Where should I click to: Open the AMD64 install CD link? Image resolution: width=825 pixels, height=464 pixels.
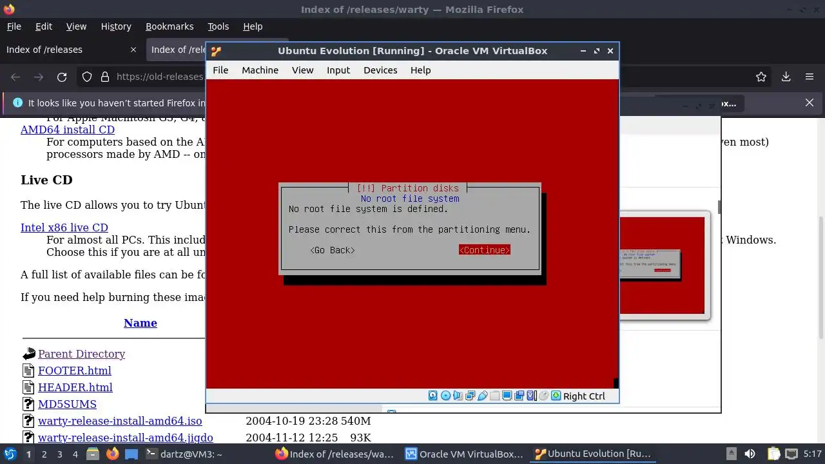pyautogui.click(x=68, y=130)
